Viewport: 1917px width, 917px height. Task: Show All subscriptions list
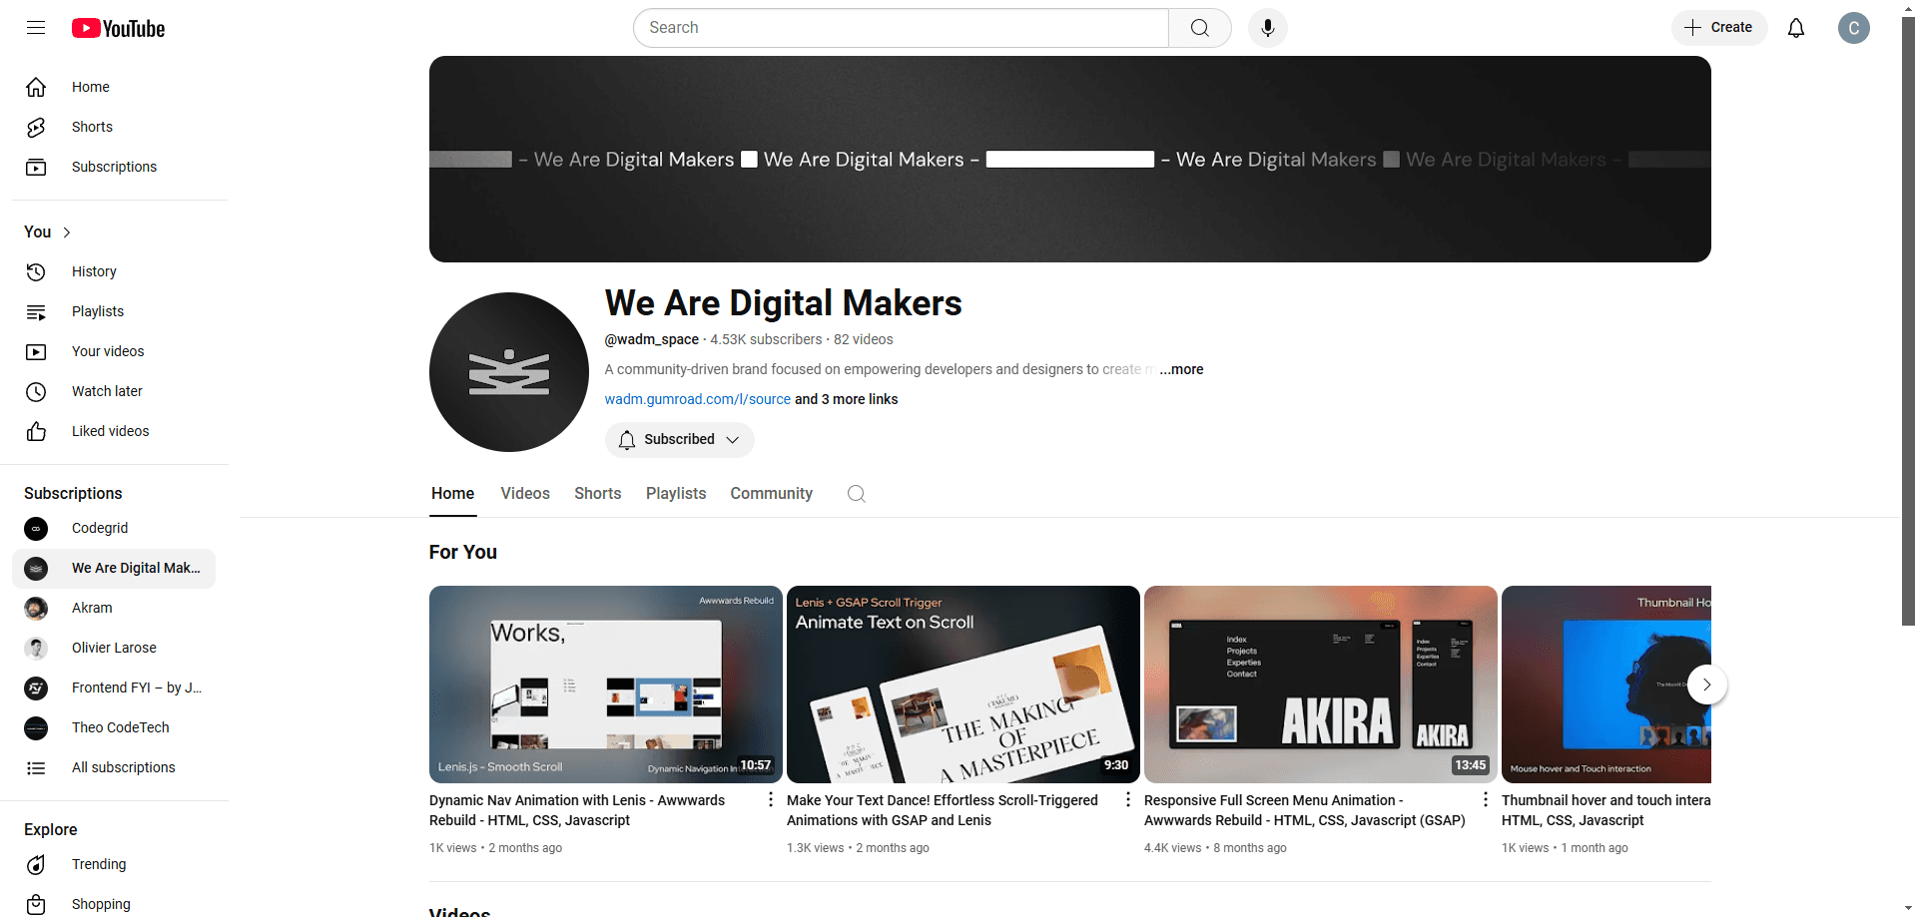114,767
